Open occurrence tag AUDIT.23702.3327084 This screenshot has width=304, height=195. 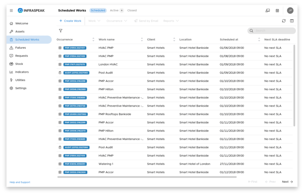click(x=76, y=147)
